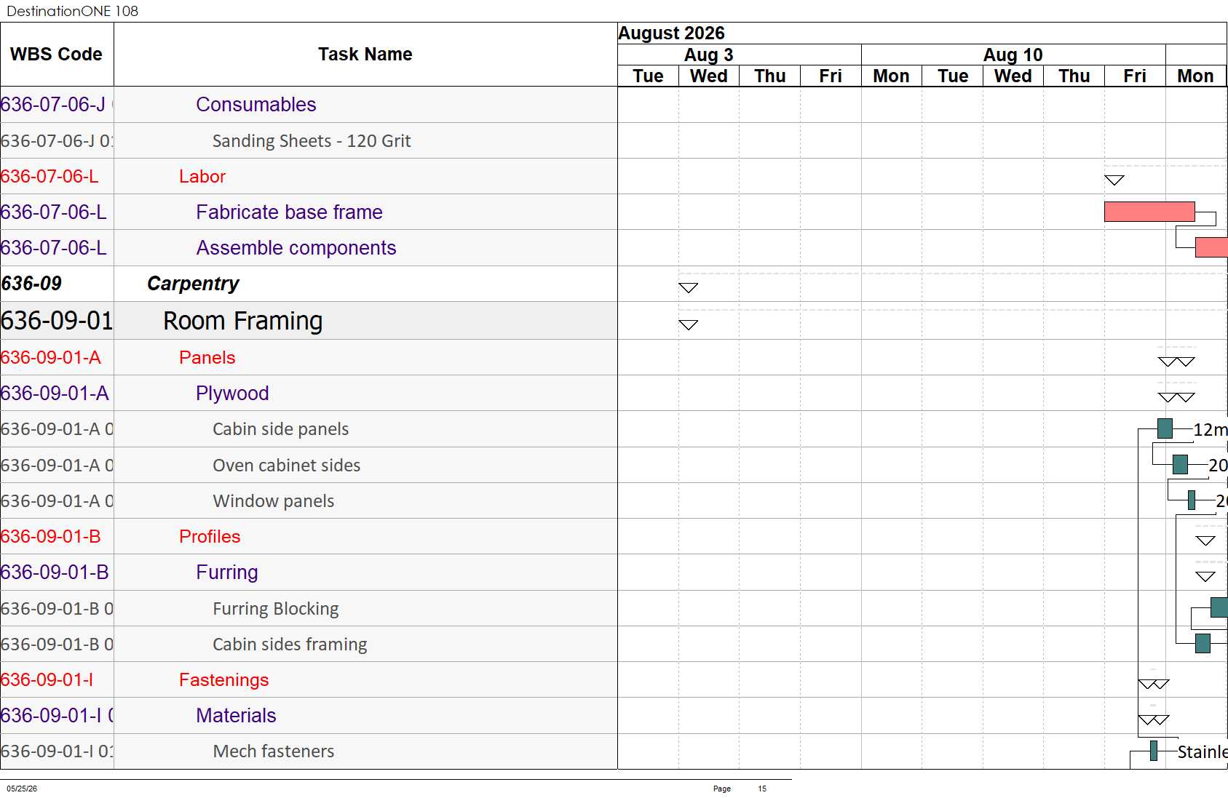1228x798 pixels.
Task: Select Fabricate base frame task name
Action: (289, 212)
